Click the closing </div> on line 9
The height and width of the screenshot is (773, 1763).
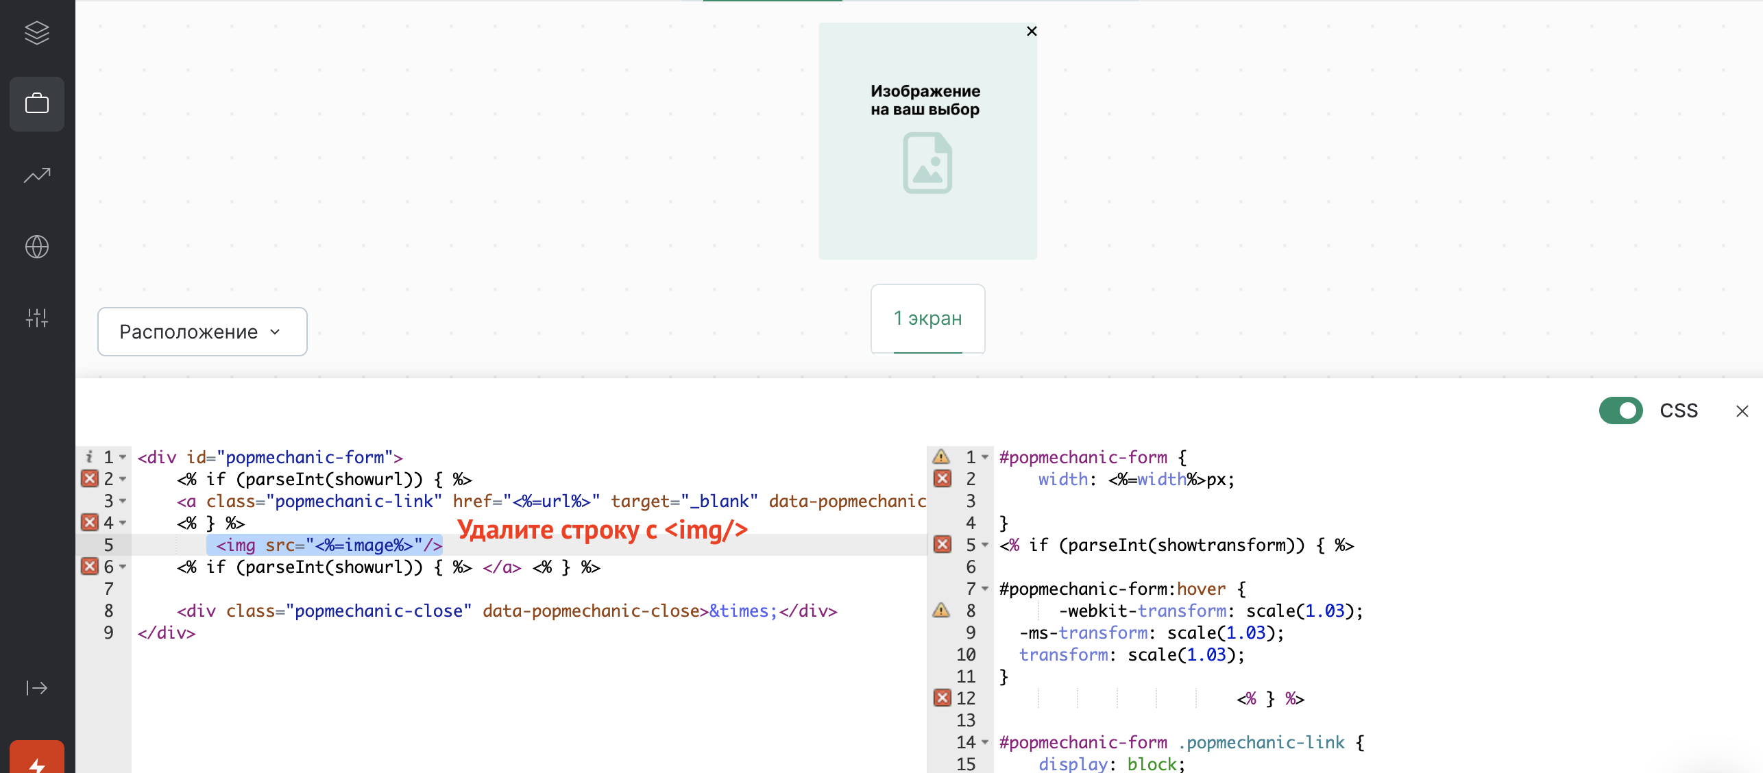(x=167, y=633)
